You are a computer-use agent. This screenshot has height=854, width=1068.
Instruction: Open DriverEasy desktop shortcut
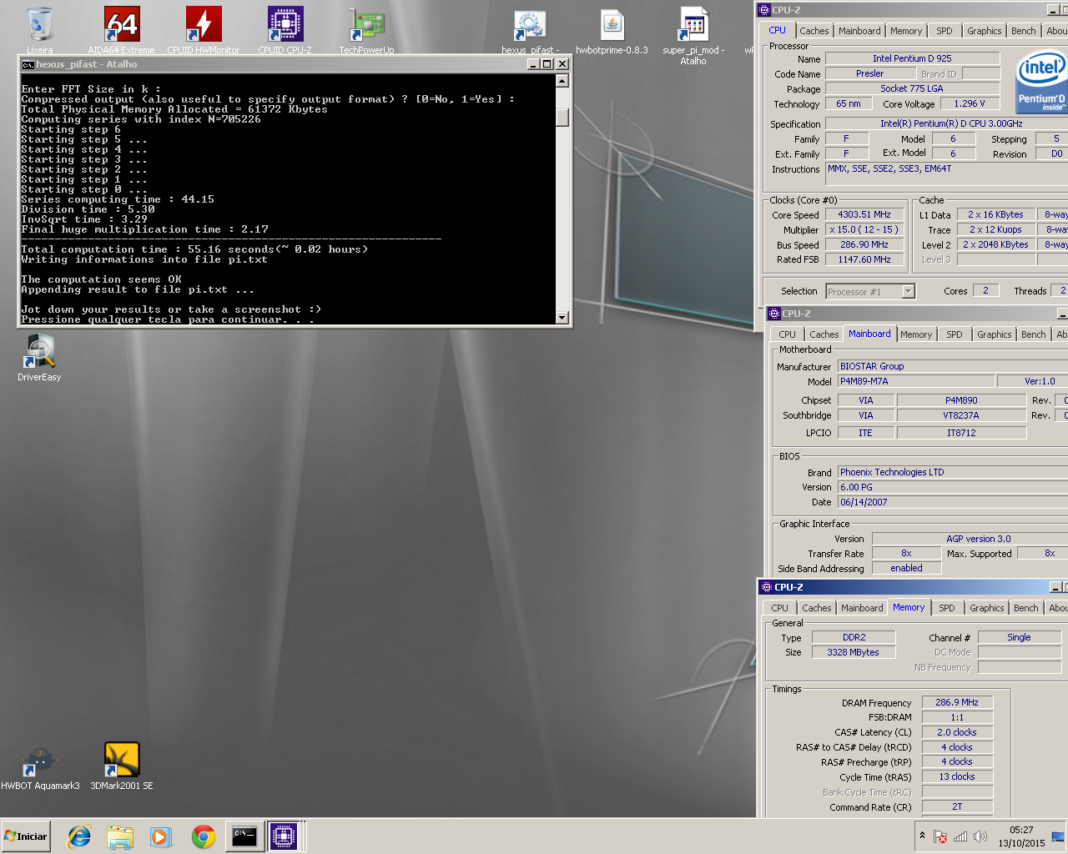[x=39, y=358]
